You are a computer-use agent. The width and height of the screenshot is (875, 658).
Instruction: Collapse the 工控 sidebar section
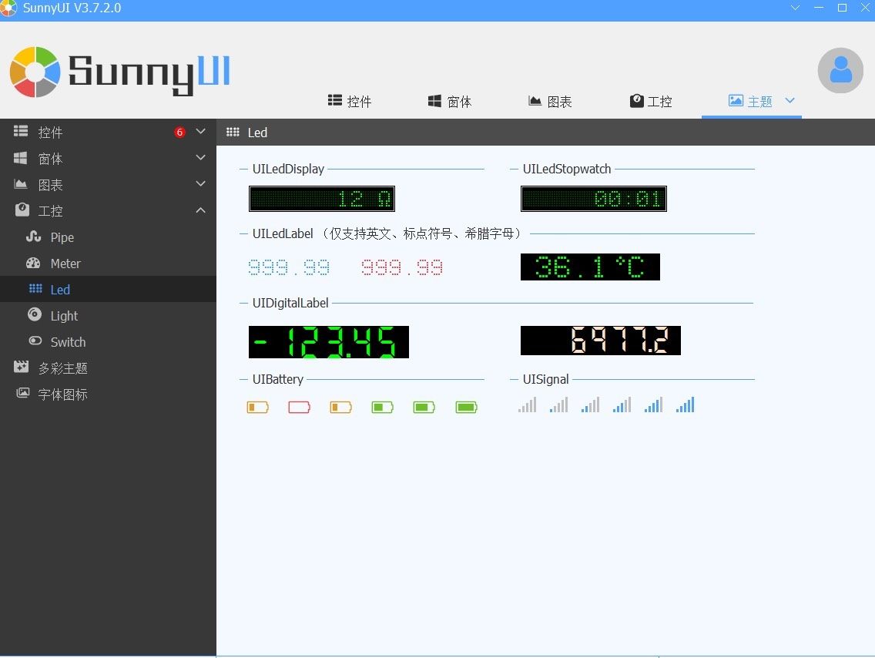point(200,210)
